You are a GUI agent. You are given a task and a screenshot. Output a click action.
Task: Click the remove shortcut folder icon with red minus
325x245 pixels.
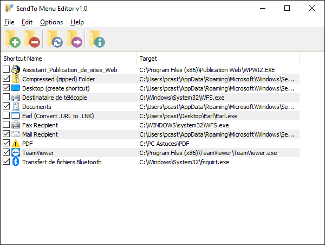(32, 39)
